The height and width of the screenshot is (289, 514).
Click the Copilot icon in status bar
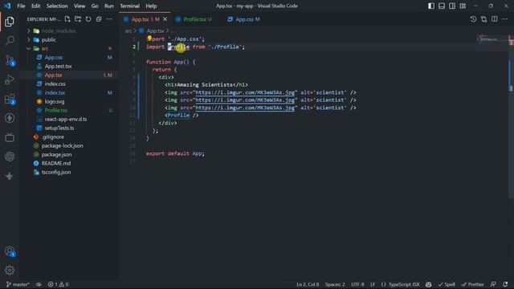coord(428,284)
